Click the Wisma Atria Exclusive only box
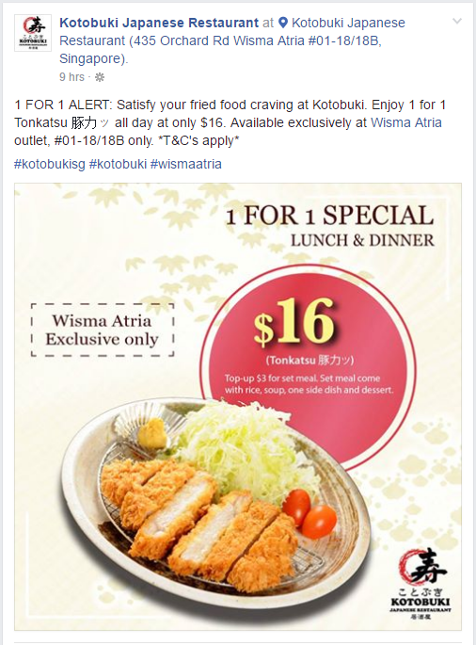Viewport: 476px width, 645px height. 103,330
